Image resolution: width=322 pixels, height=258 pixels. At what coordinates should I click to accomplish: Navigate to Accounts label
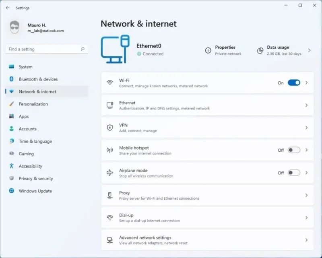(28, 129)
